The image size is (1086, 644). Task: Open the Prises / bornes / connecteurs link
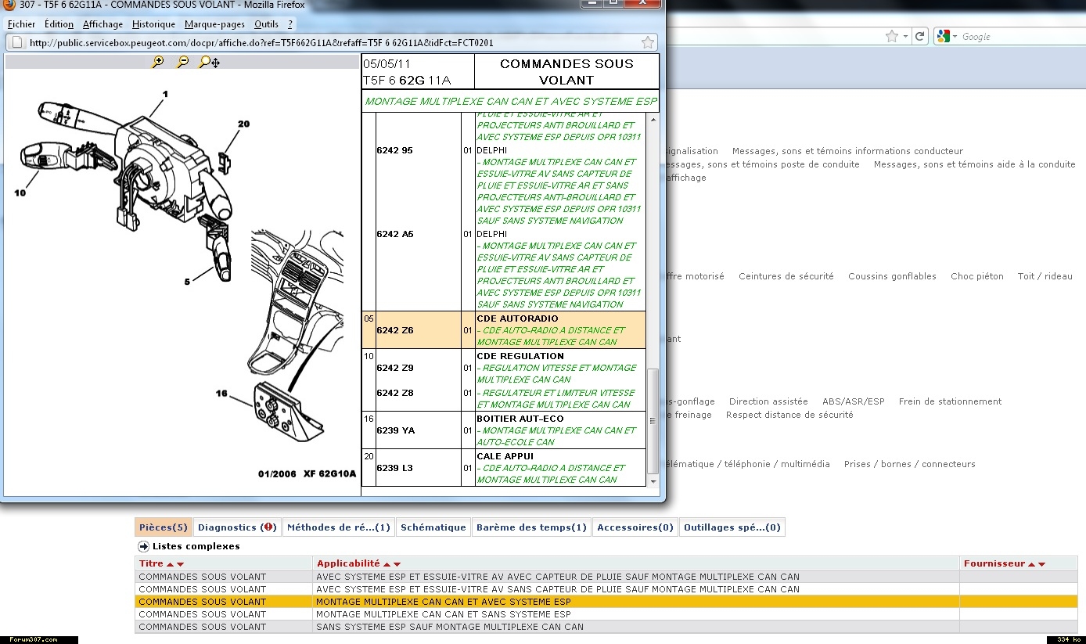909,464
